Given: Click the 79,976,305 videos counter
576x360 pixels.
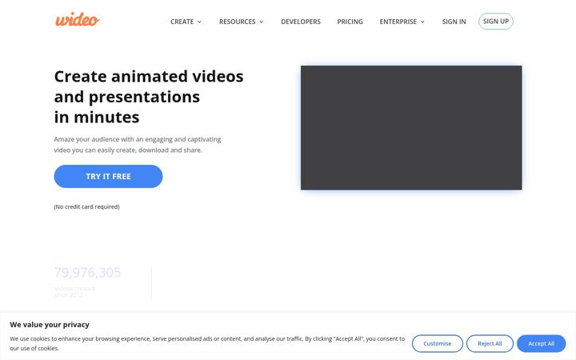Looking at the screenshot, I should pos(87,273).
